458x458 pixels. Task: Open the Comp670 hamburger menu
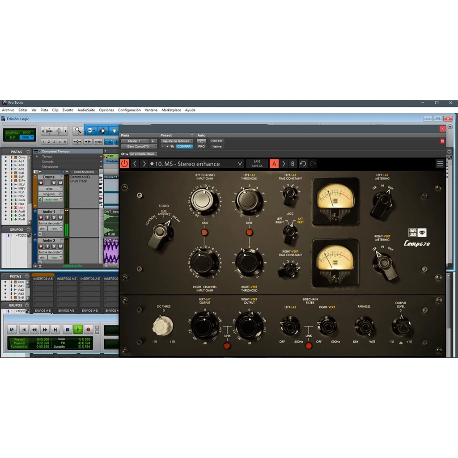pos(440,164)
